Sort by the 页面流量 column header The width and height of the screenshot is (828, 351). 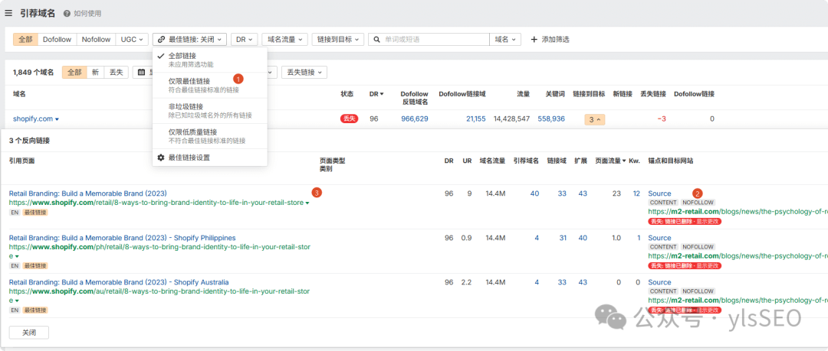tap(610, 161)
